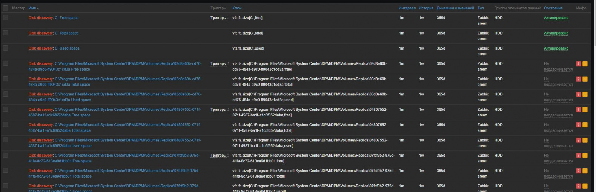
Task: Open red error info icon for 04807552 Total space
Action: coord(579,125)
